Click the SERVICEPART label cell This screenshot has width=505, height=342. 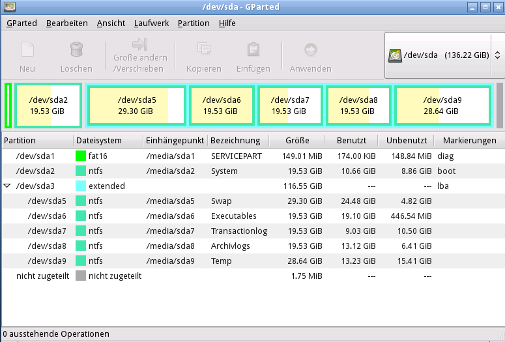[x=237, y=156]
